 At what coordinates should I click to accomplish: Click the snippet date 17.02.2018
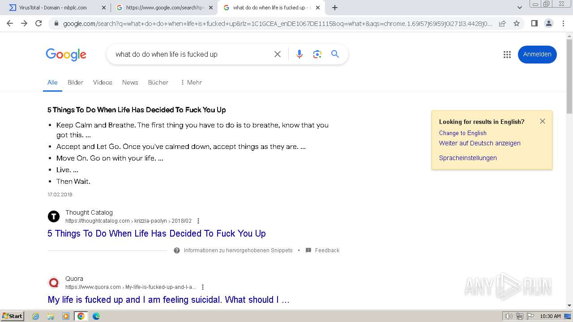60,195
